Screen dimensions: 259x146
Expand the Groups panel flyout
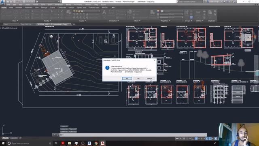pyautogui.click(x=189, y=21)
